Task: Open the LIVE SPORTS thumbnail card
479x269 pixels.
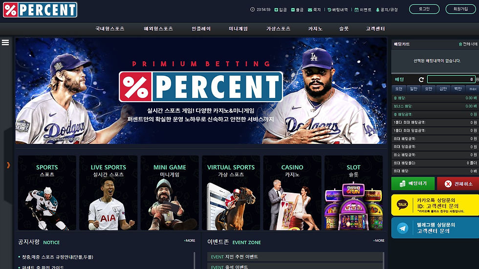Action: click(108, 193)
